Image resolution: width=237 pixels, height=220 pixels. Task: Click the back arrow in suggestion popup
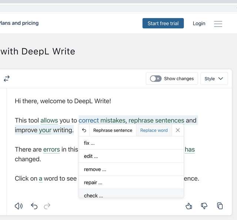[84, 130]
